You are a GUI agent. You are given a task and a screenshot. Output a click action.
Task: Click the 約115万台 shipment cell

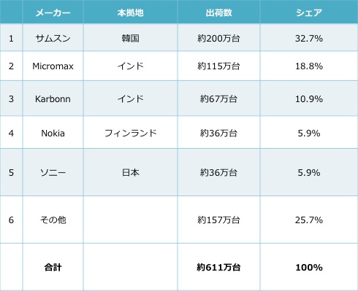(218, 66)
